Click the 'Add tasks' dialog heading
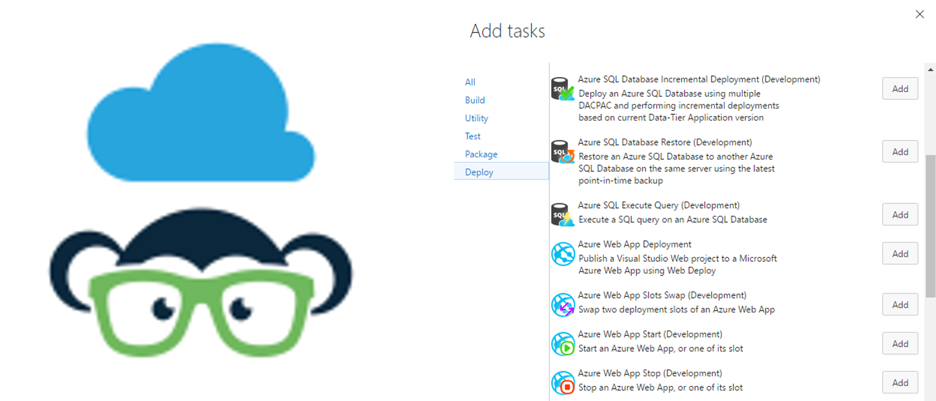The image size is (936, 401). click(507, 30)
